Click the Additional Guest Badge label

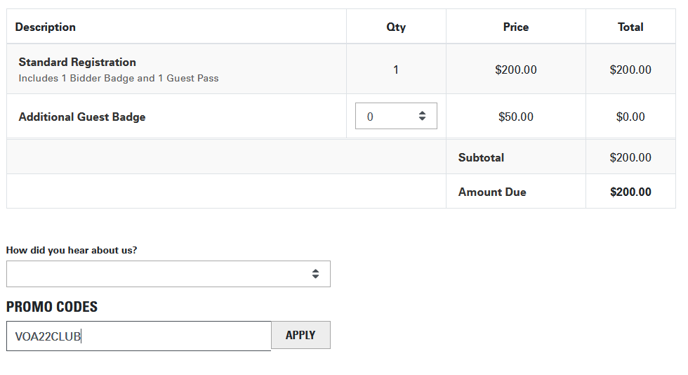tap(82, 117)
